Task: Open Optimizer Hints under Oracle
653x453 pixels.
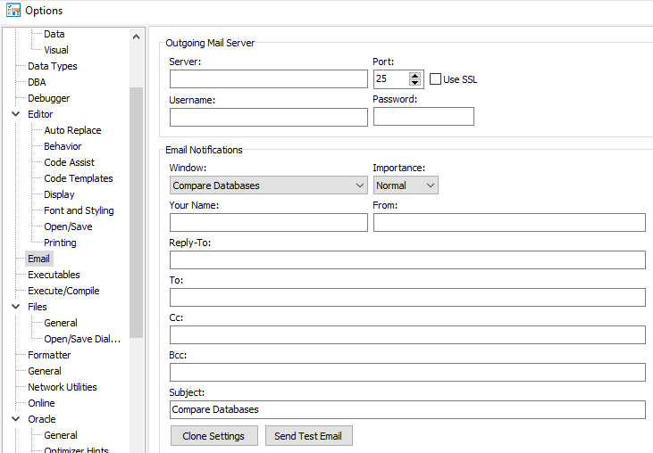Action: pos(76,449)
